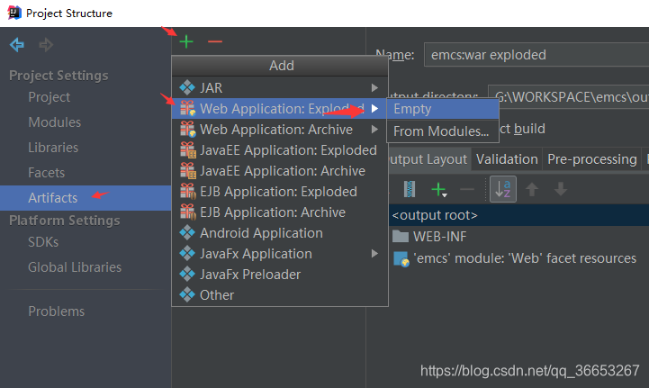
Task: Switch to the Validation tab
Action: [507, 159]
